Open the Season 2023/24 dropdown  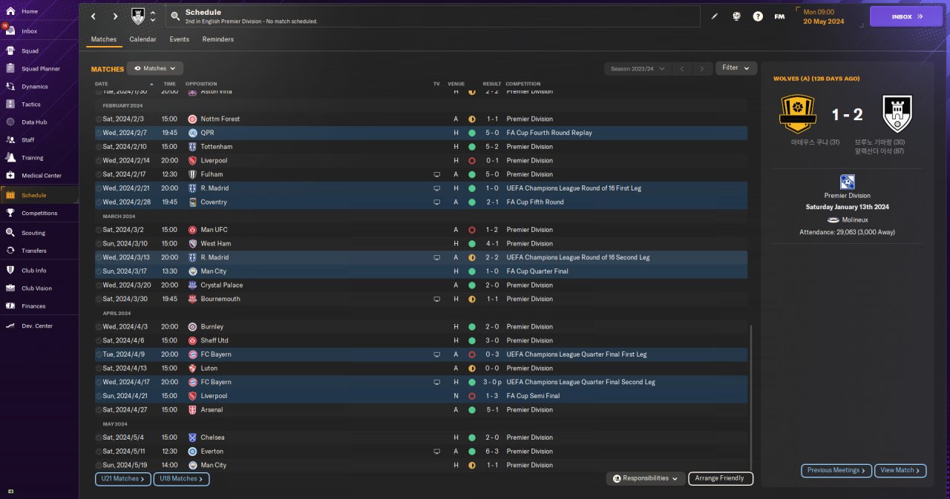[638, 68]
